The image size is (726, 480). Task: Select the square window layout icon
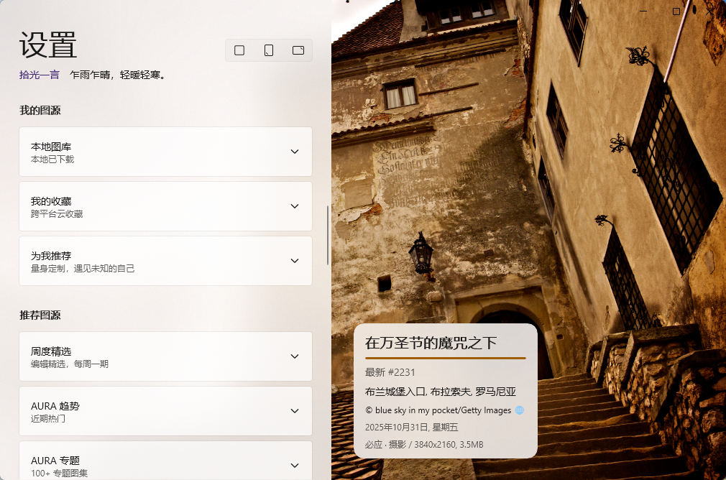click(239, 50)
